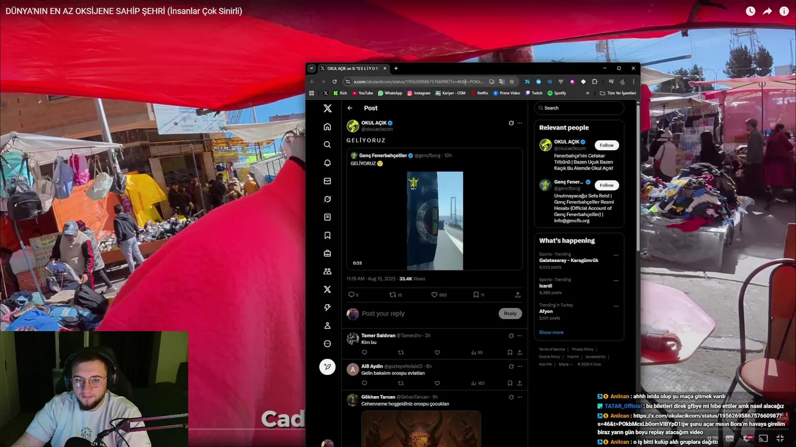796x447 pixels.
Task: Click the YouTube cast to TV icon
Action: pyautogui.click(x=764, y=439)
